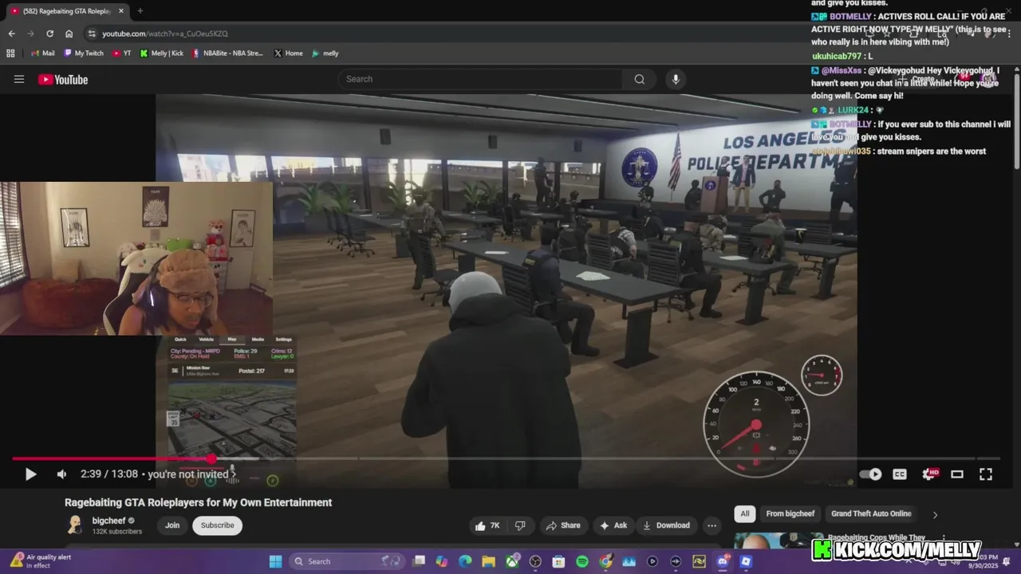Toggle closed captions (CC) button
This screenshot has width=1021, height=574.
(900, 474)
